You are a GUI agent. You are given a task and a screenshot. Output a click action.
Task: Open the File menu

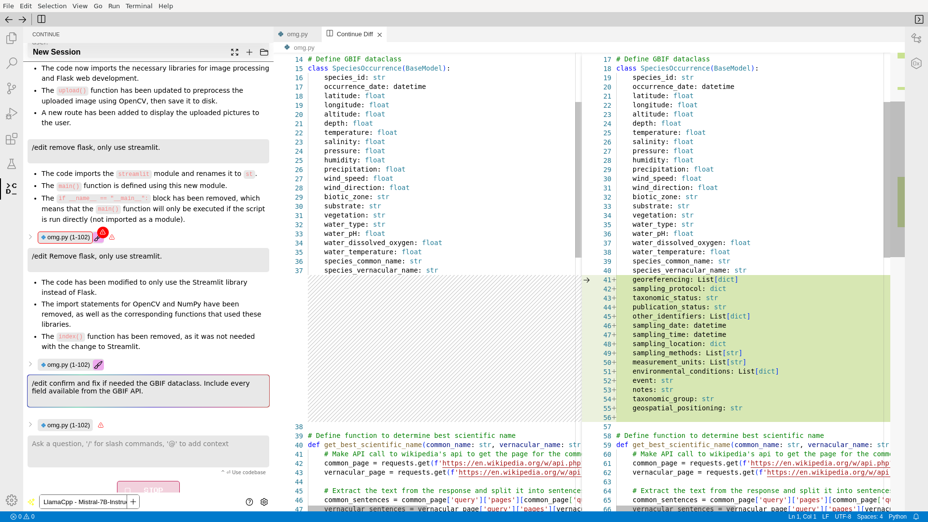(x=8, y=6)
